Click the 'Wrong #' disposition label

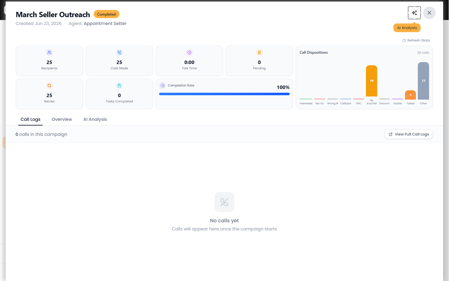tap(332, 103)
